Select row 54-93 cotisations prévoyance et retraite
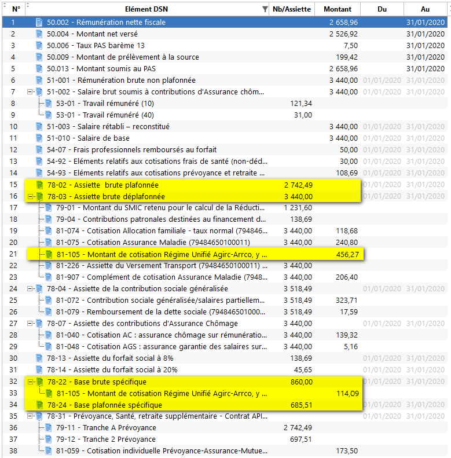 [225, 173]
